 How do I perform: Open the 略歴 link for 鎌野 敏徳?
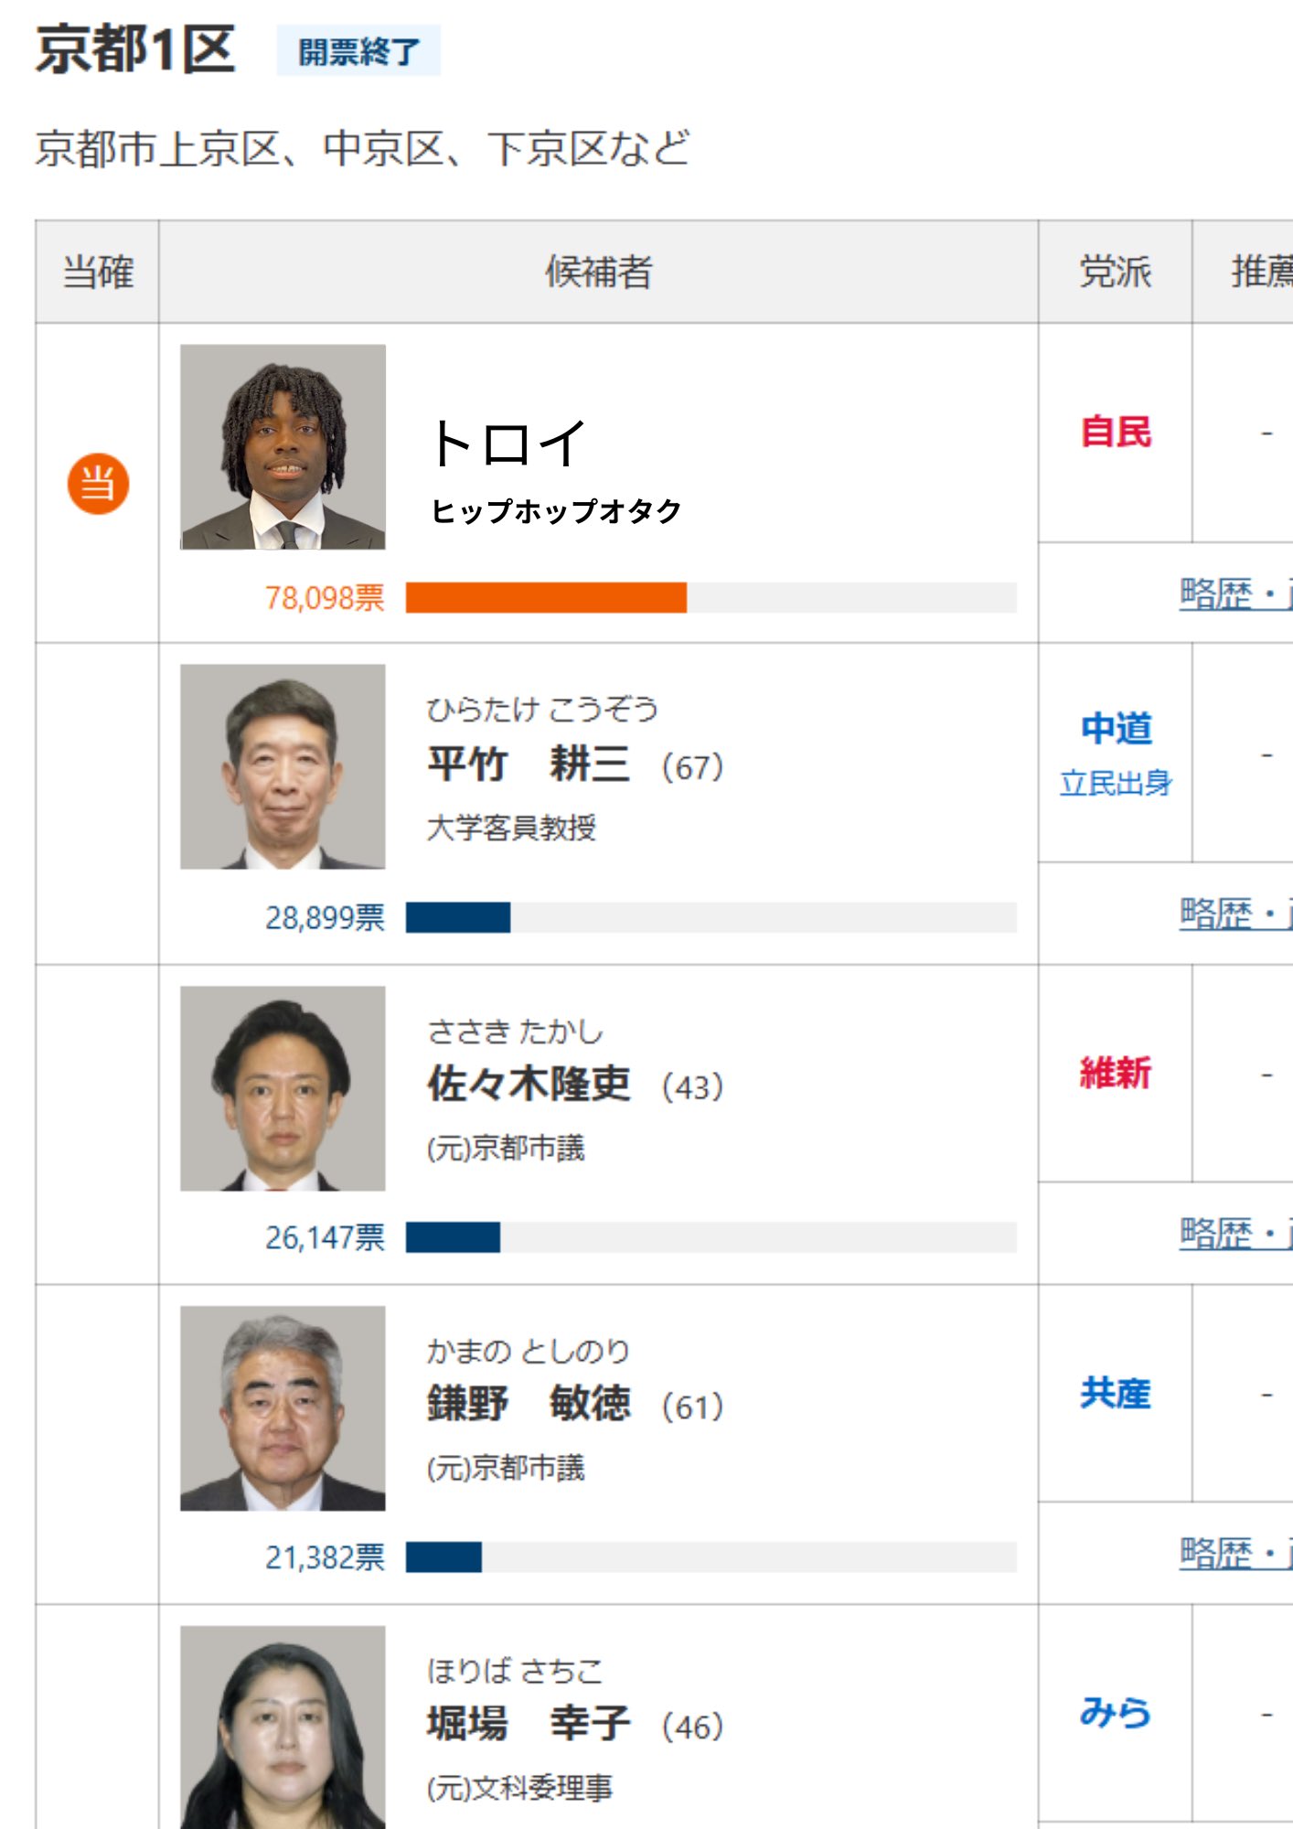[1216, 1552]
